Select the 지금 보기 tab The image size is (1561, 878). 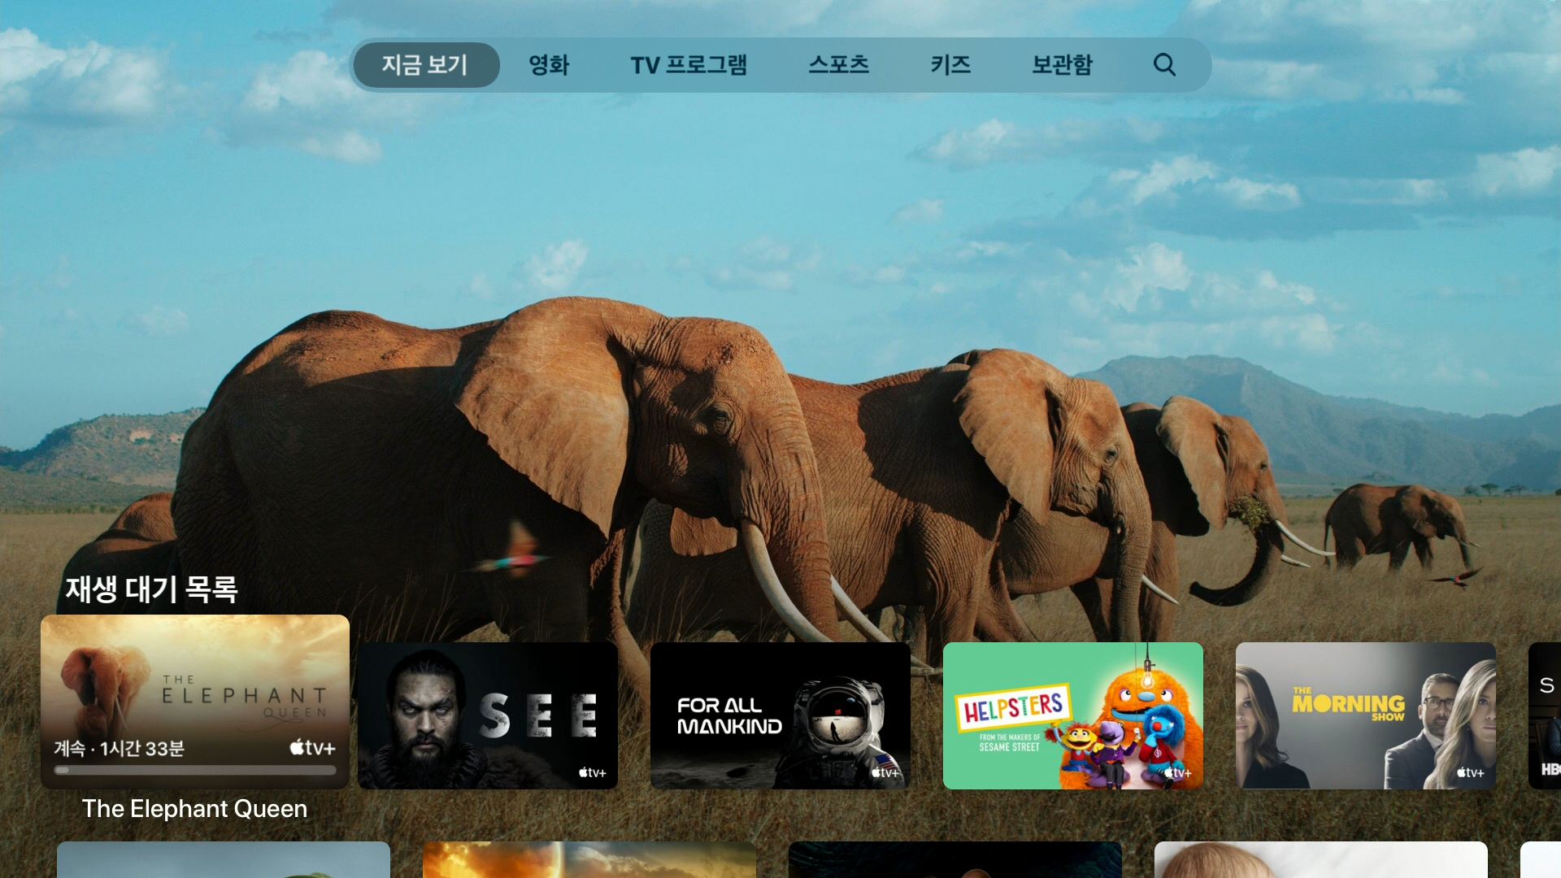pyautogui.click(x=425, y=65)
